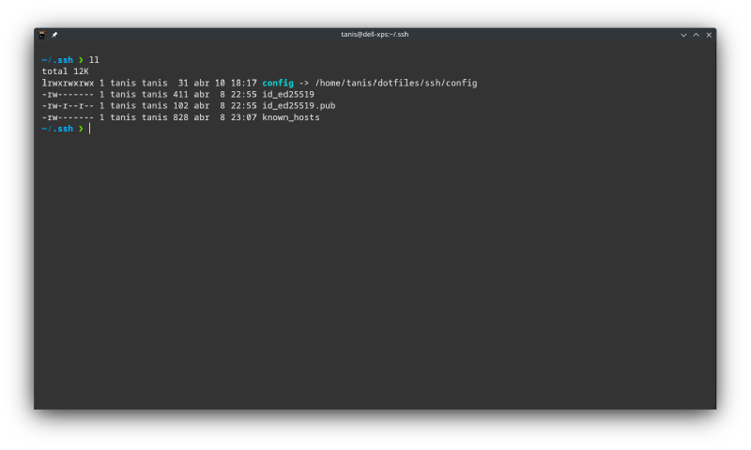751x450 pixels.
Task: Click the first ~/.ssh prompt
Action: point(57,60)
